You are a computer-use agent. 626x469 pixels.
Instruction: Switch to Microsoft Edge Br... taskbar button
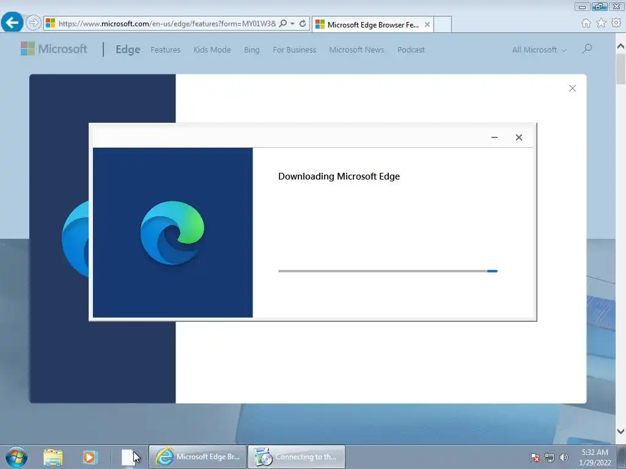197,457
